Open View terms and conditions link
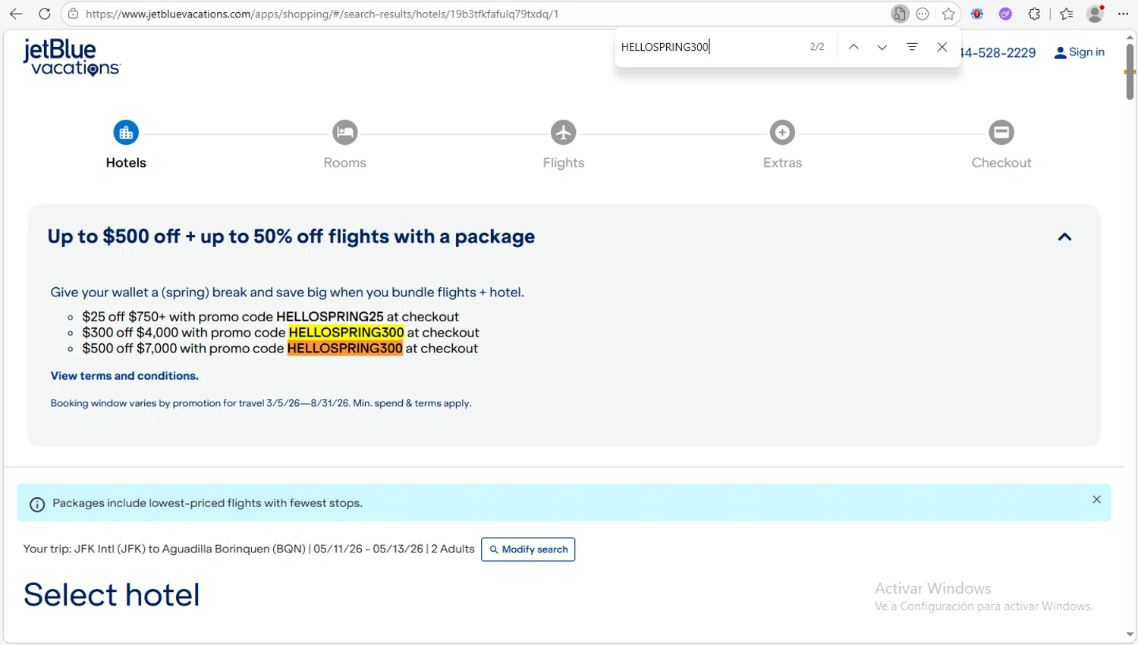The width and height of the screenshot is (1138, 645). [x=124, y=376]
